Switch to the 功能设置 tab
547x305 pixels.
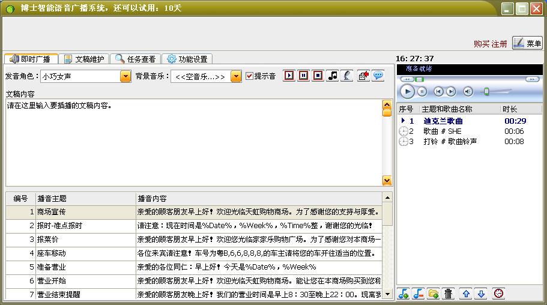pyautogui.click(x=187, y=59)
